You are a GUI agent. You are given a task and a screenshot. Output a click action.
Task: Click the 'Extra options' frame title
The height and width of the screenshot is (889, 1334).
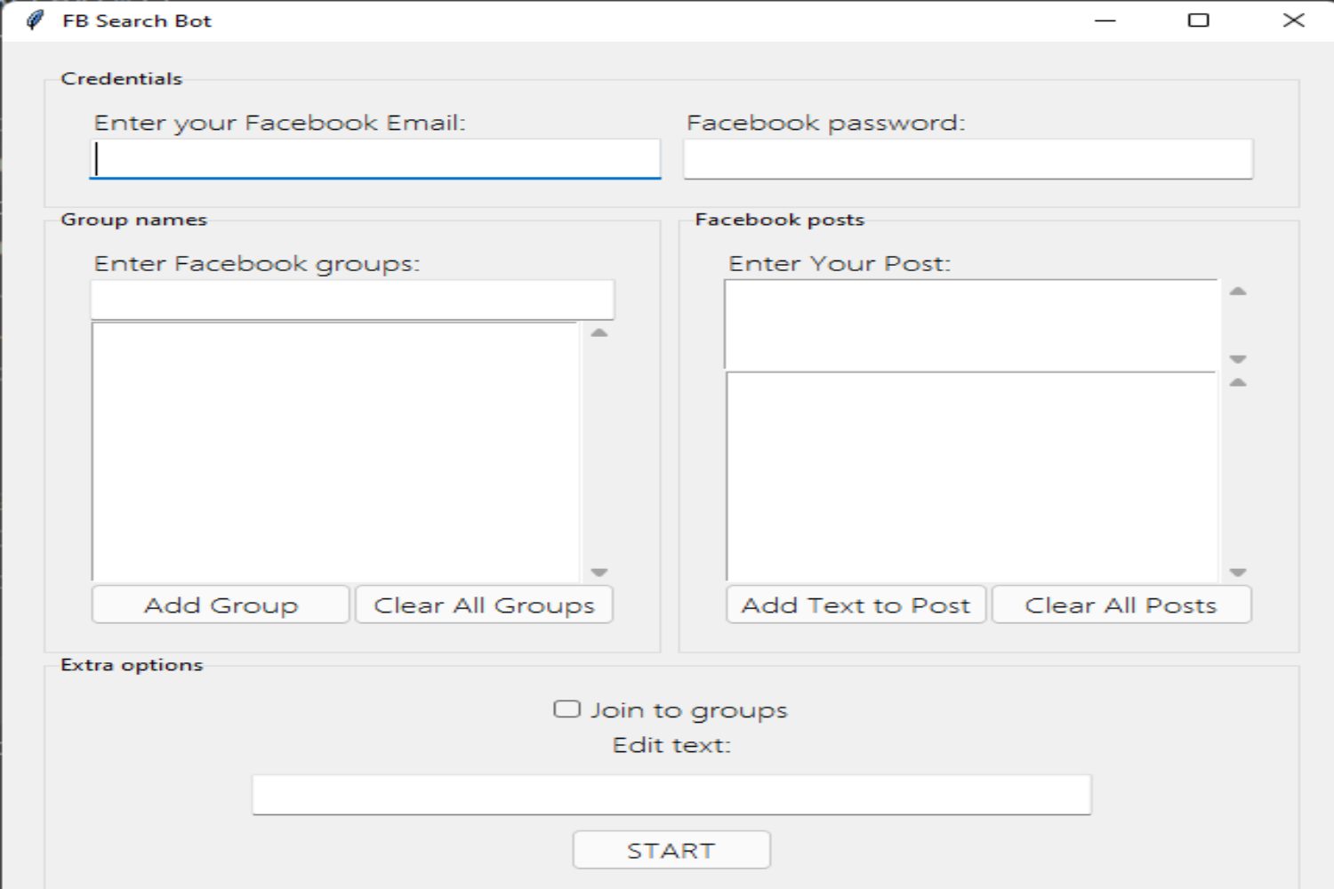[132, 665]
